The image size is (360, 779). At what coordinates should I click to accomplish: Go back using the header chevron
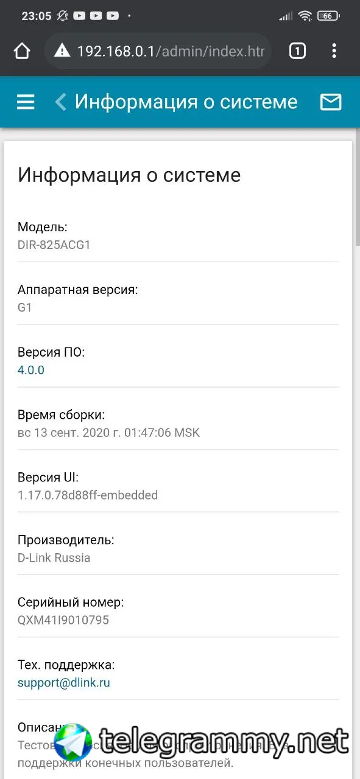click(60, 102)
